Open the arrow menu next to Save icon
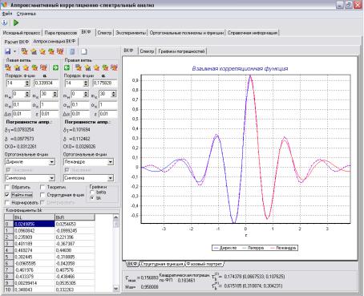The image size is (364, 296). click(14, 51)
